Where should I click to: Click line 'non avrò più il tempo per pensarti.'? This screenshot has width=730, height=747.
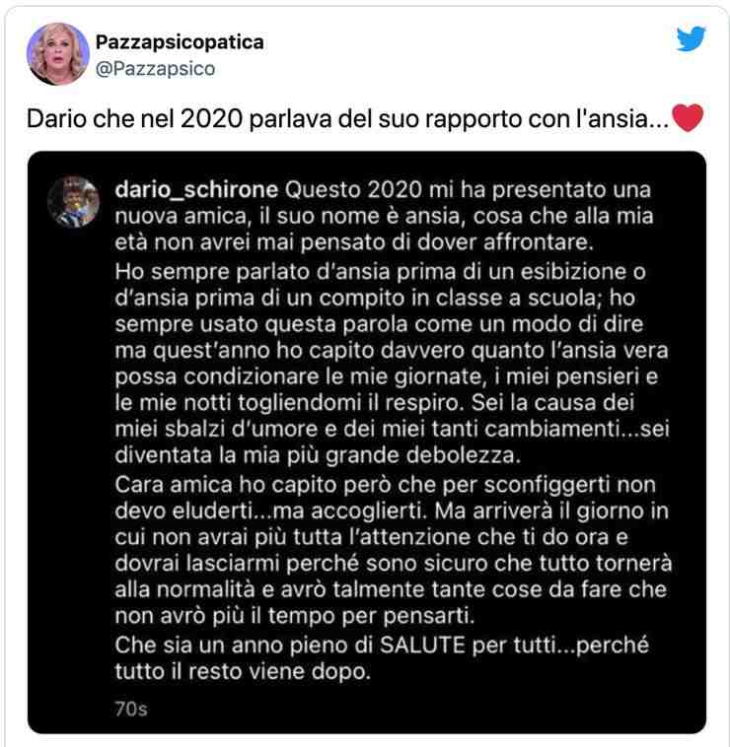[x=295, y=616]
